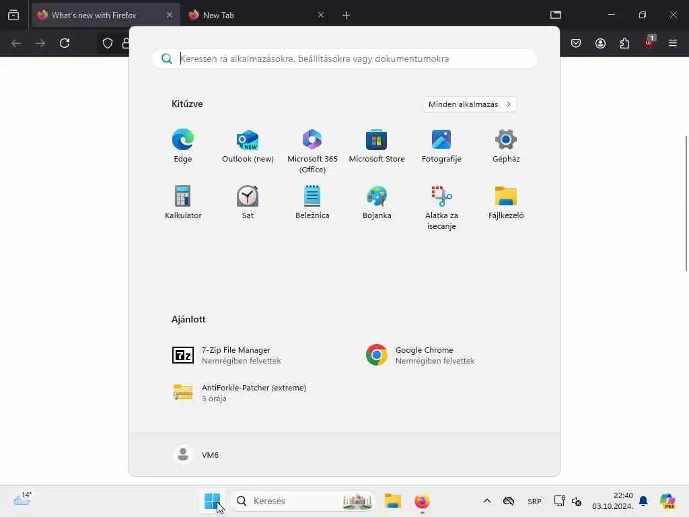Expand Minden alkalmazás all apps list

[x=469, y=104]
